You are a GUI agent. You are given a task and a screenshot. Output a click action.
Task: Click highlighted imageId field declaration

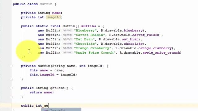pyautogui.click(x=53, y=17)
